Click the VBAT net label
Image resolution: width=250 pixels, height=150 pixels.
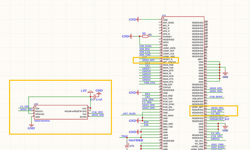pos(125,136)
